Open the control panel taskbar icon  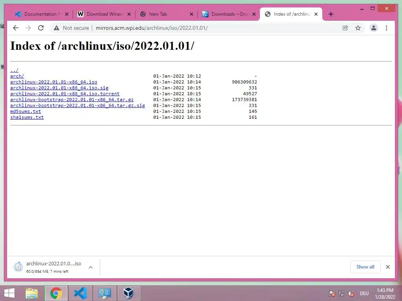[104, 293]
